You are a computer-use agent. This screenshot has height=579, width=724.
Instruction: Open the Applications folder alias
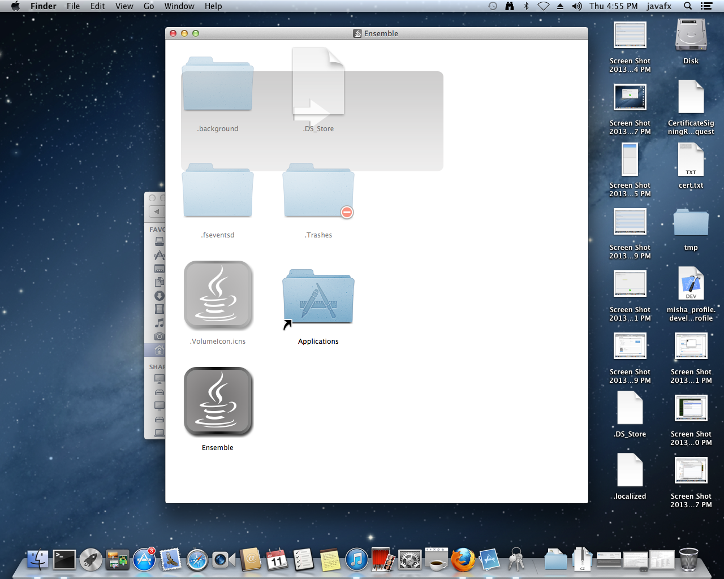pyautogui.click(x=318, y=298)
